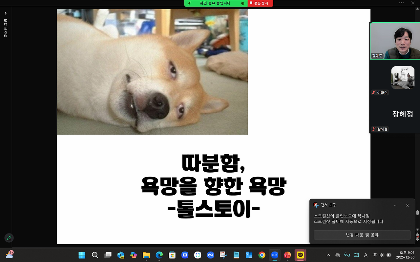
Task: Open Google Chrome from the taskbar
Action: point(262,255)
